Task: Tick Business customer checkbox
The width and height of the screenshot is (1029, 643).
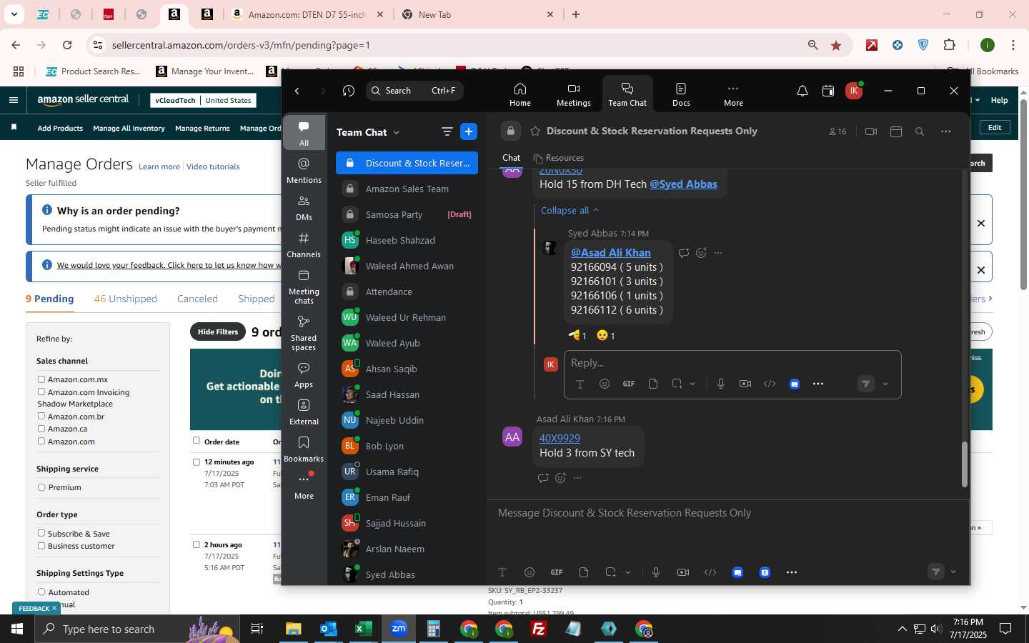Action: point(41,545)
